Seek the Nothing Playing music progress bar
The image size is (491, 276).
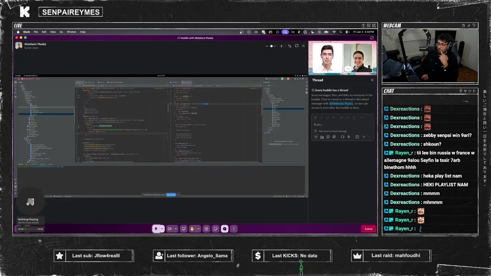click(x=30, y=229)
